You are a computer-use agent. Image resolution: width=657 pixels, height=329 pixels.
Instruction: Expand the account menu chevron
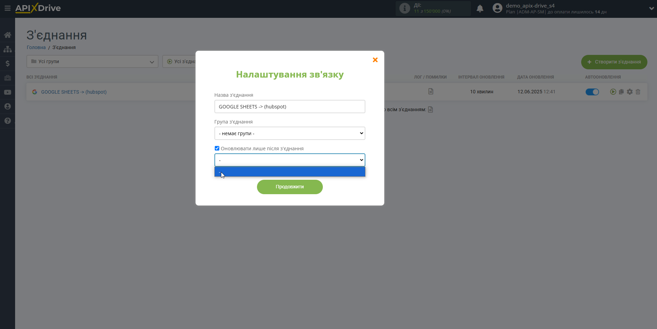click(652, 9)
